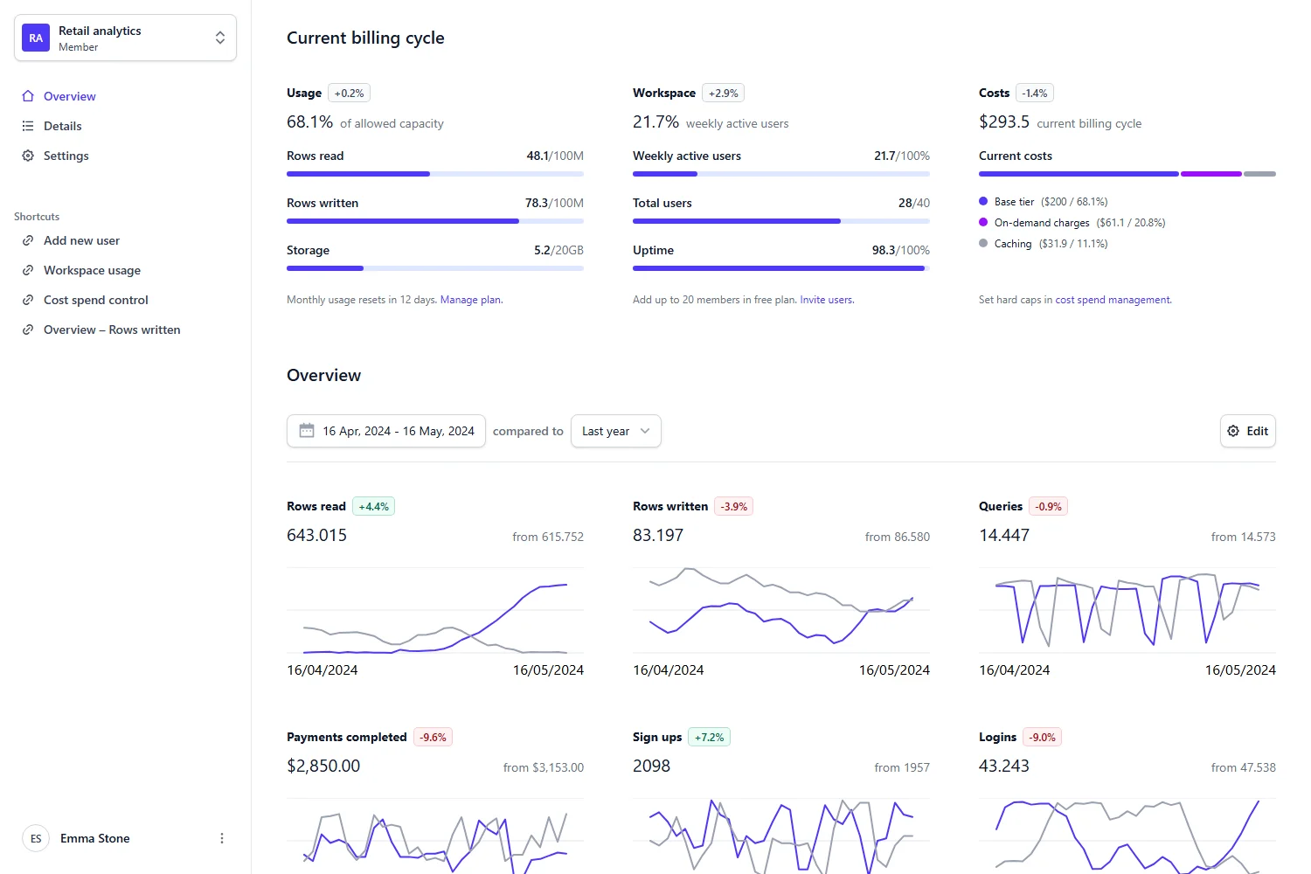Viewport: 1311px width, 874px height.
Task: Click the Overview home icon in sidebar
Action: [x=28, y=96]
